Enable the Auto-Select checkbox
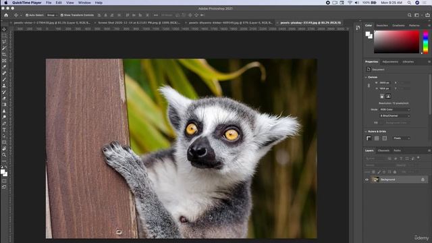 27,15
